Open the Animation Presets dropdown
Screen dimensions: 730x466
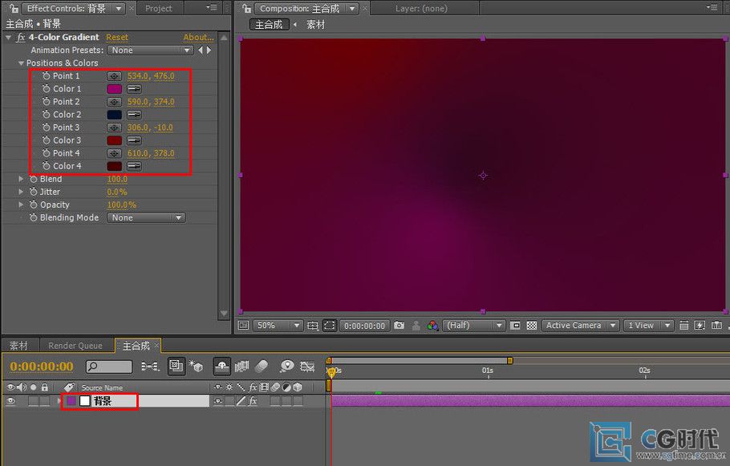point(150,51)
